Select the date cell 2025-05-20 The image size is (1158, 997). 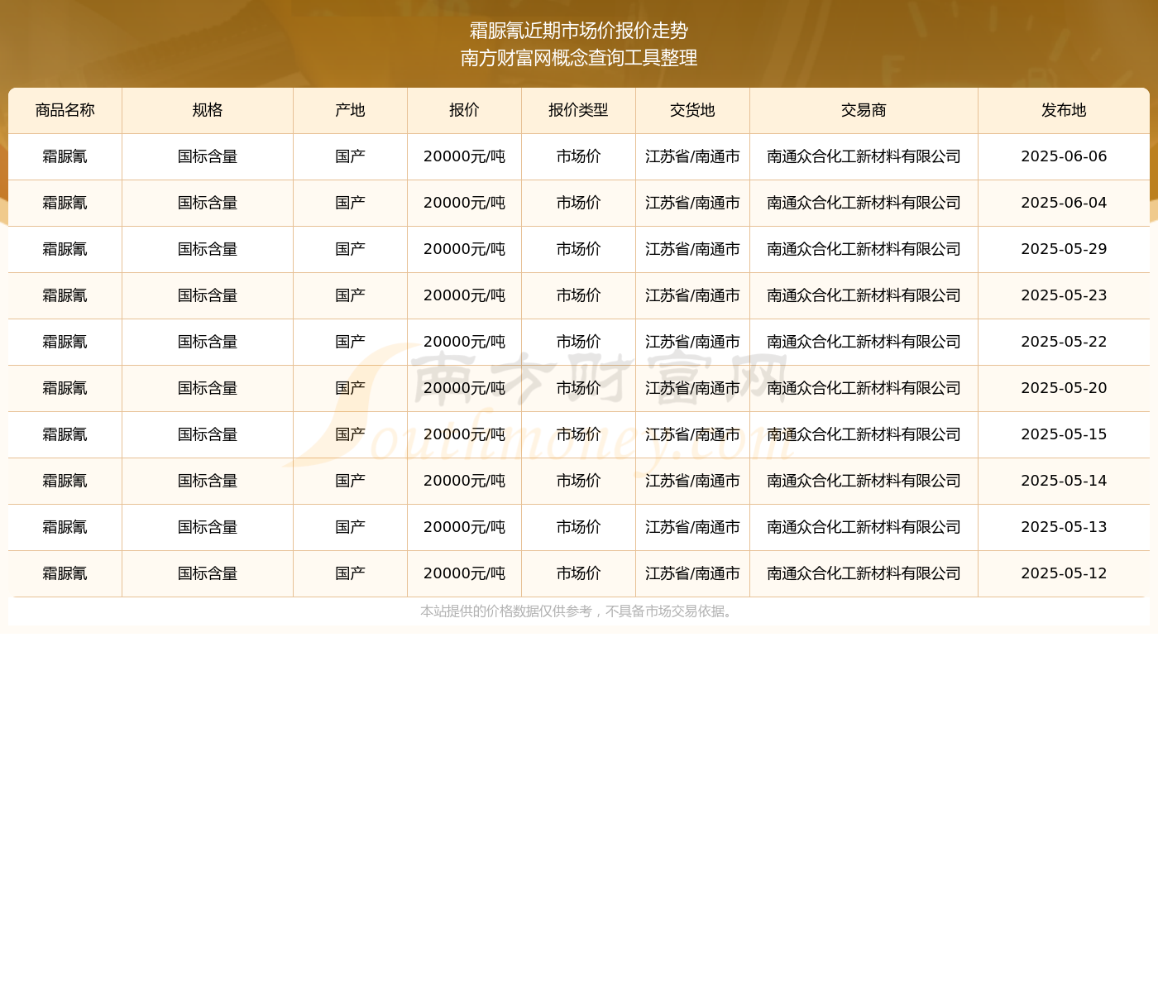click(1064, 388)
